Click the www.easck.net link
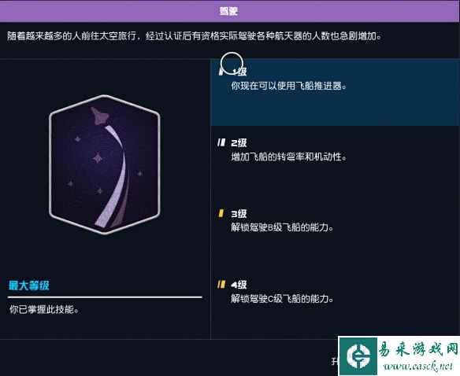The width and height of the screenshot is (460, 376). [x=418, y=367]
